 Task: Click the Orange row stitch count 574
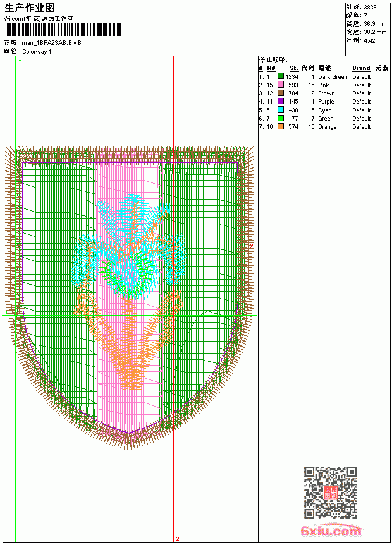pyautogui.click(x=293, y=127)
